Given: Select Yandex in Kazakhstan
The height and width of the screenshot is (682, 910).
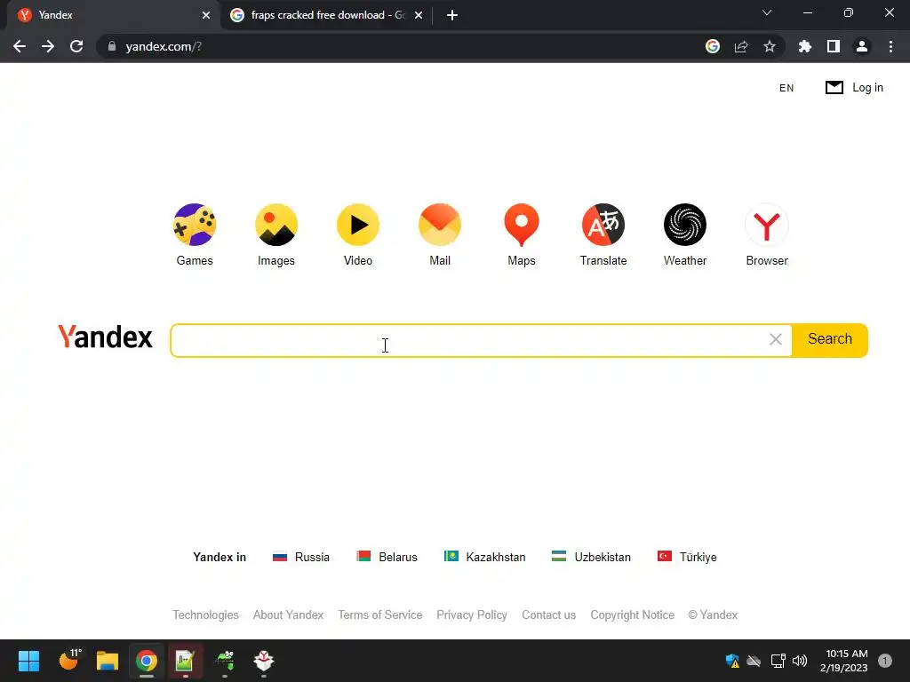Looking at the screenshot, I should coord(484,557).
